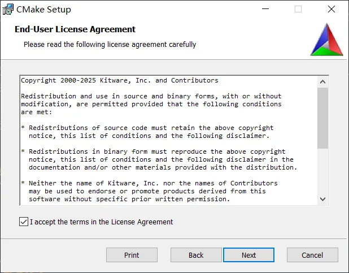The image size is (349, 273).
Task: Click the 'Please read the following' instruction text
Action: [110, 44]
